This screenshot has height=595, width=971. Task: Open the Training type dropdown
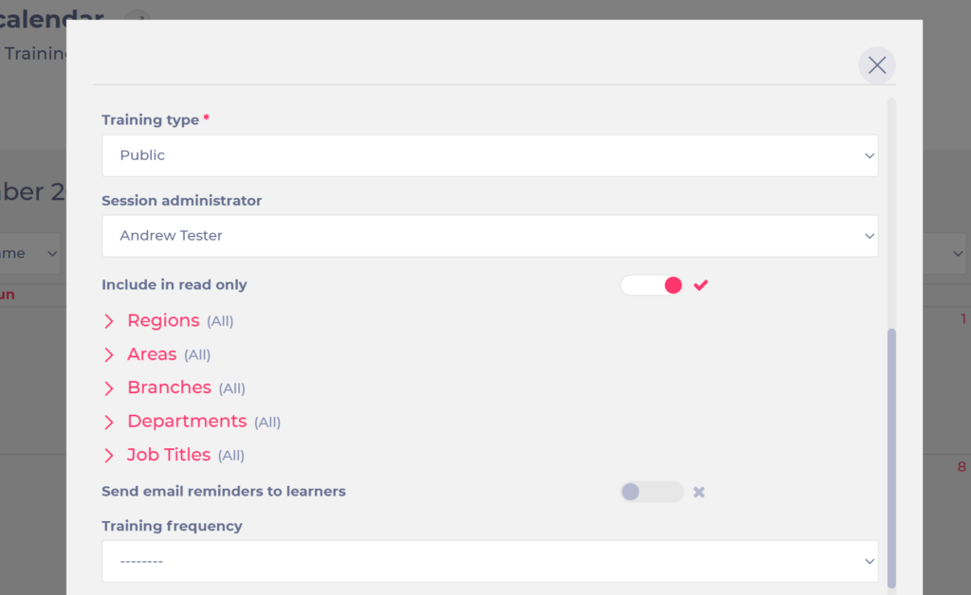pyautogui.click(x=490, y=155)
